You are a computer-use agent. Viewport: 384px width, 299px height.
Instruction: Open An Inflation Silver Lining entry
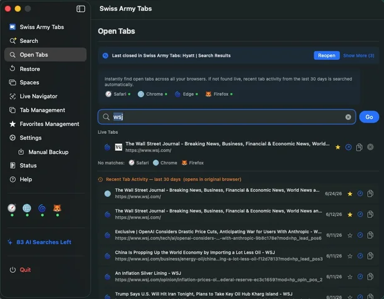(219, 277)
